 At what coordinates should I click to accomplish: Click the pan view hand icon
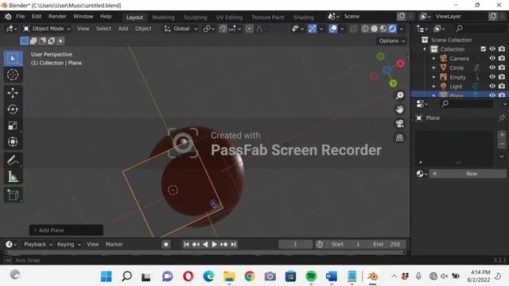399,110
